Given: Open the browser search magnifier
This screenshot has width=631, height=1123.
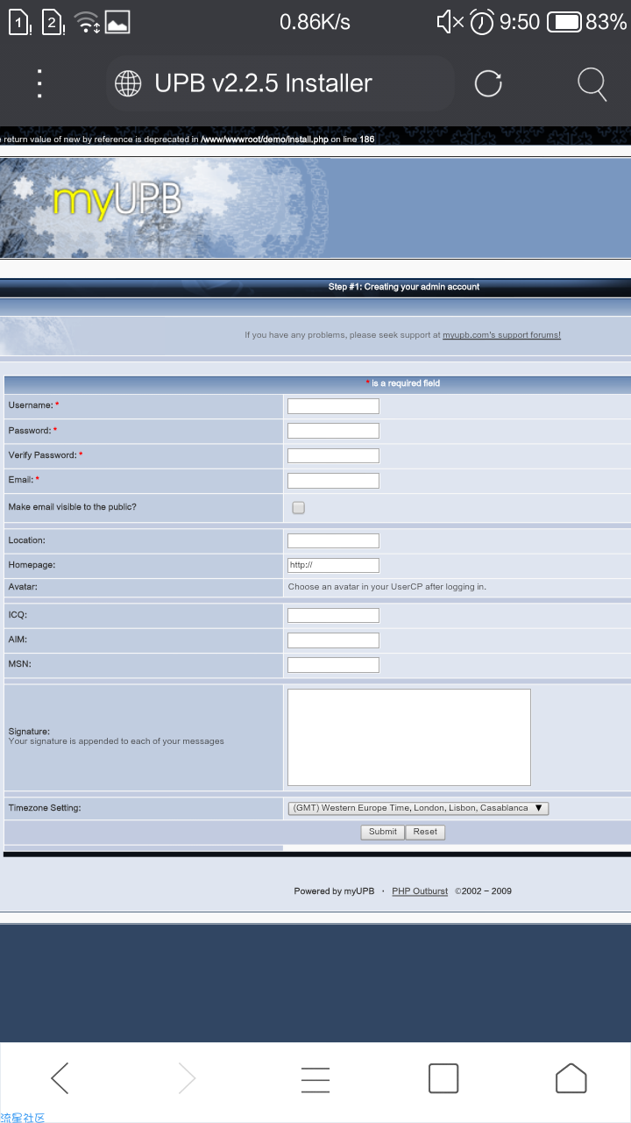Looking at the screenshot, I should [592, 84].
